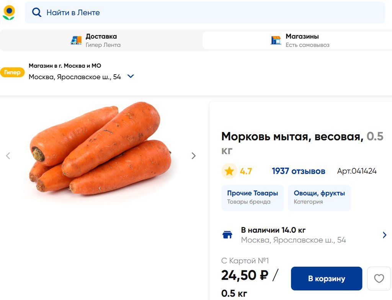Image resolution: width=392 pixels, height=300 pixels.
Task: Add carrots to favorites with heart icon
Action: 379,279
